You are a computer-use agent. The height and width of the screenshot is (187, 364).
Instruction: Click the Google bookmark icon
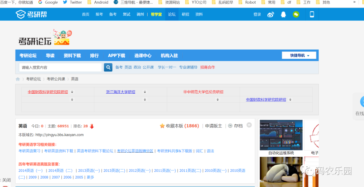click(x=40, y=2)
